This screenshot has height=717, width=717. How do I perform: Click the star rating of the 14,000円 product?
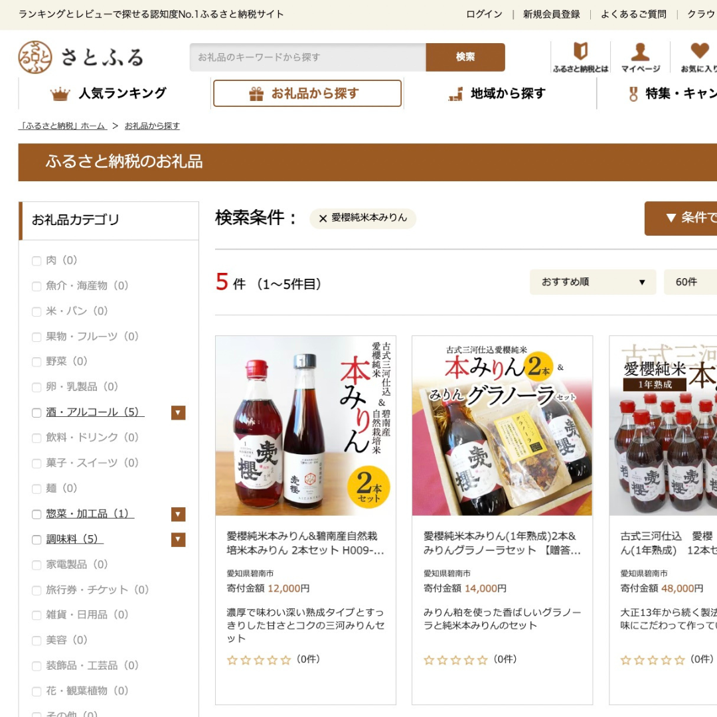(x=455, y=660)
